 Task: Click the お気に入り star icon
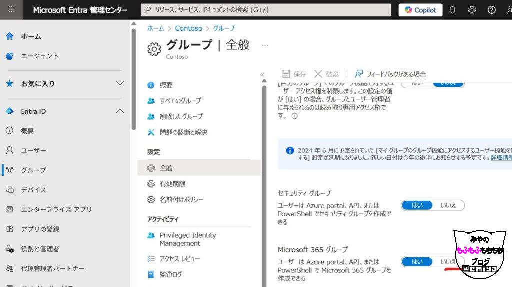tap(10, 83)
